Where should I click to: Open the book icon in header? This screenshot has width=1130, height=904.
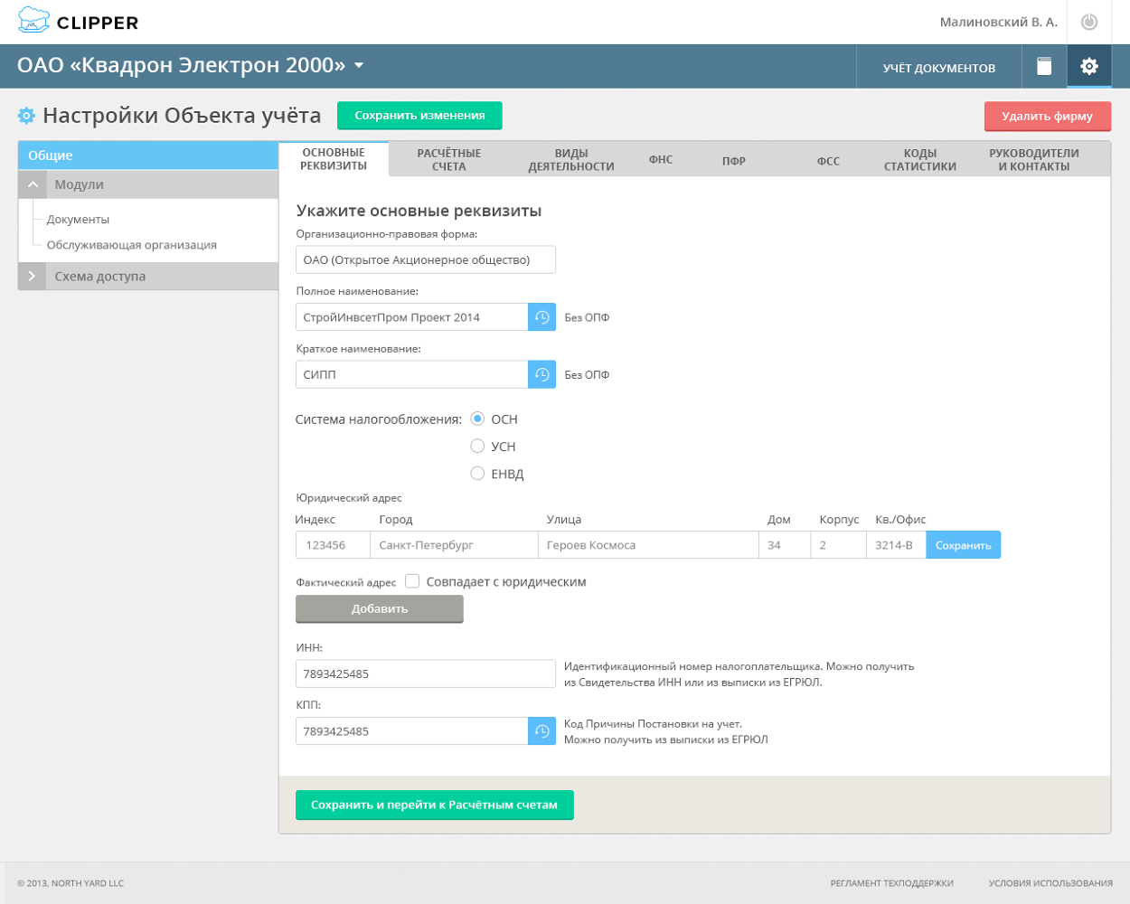click(1044, 66)
